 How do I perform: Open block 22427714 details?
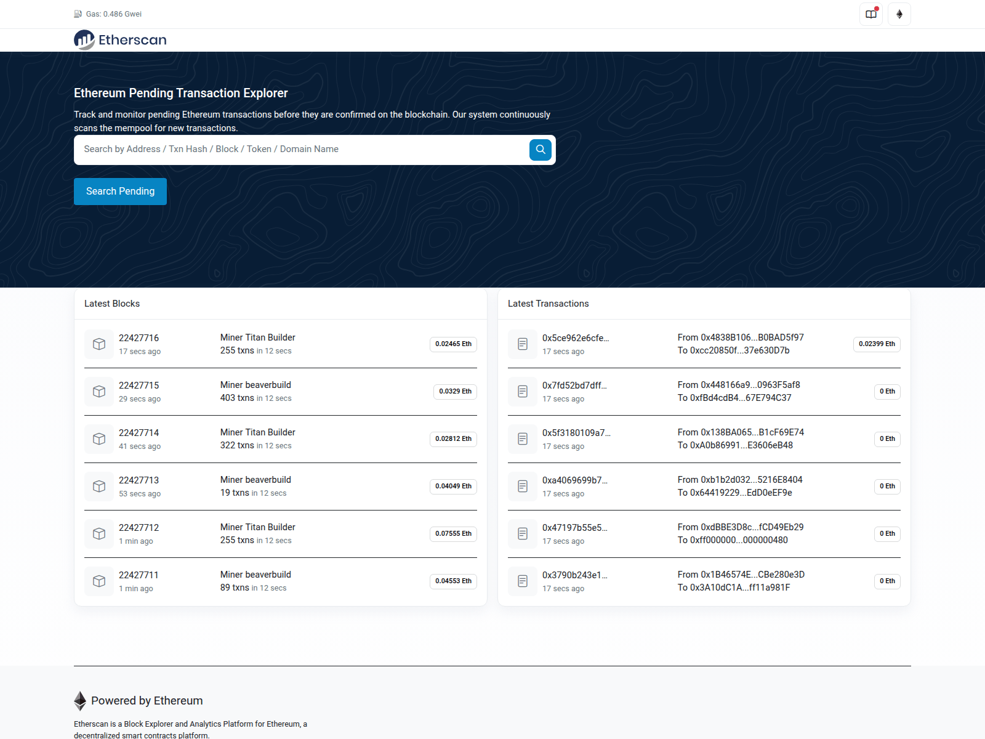[x=139, y=432]
